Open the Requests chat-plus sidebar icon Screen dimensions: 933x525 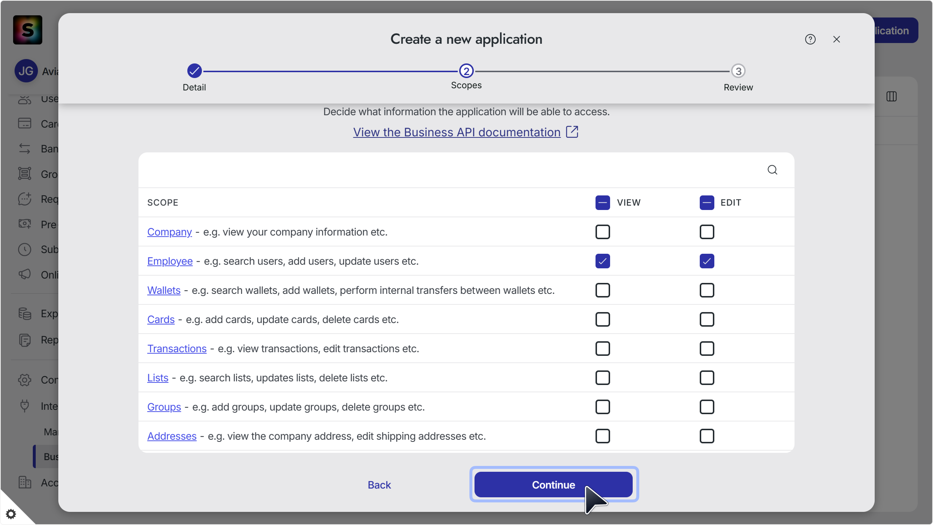25,199
